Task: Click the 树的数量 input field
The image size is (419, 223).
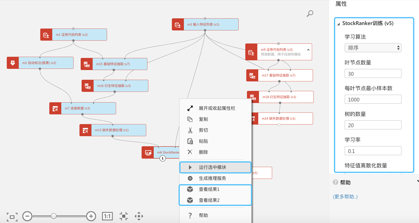Action: 373,125
